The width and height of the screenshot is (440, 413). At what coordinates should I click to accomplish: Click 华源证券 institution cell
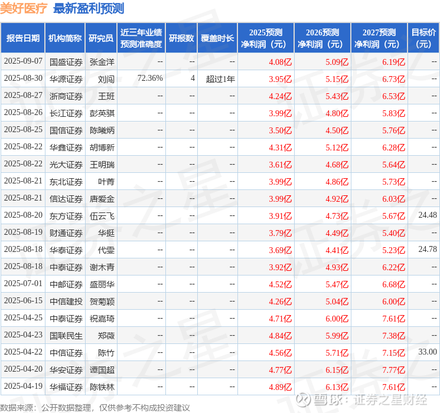[x=66, y=79]
